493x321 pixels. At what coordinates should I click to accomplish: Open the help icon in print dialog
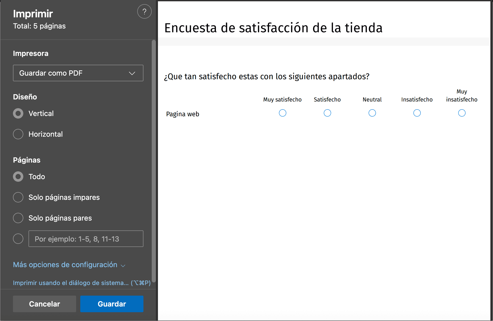click(144, 11)
